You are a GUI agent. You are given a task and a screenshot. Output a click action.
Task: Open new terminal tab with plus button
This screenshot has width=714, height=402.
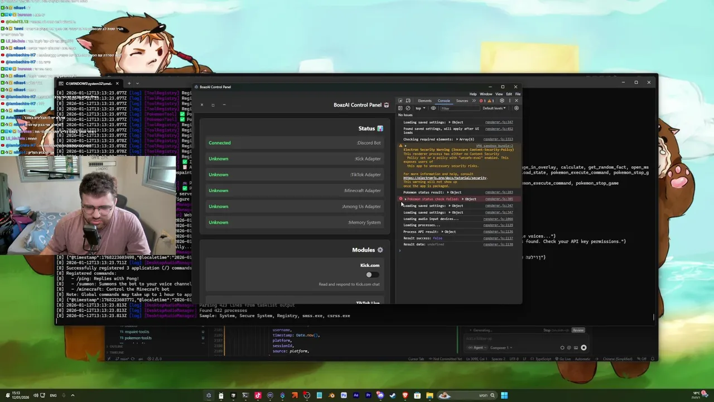click(129, 83)
